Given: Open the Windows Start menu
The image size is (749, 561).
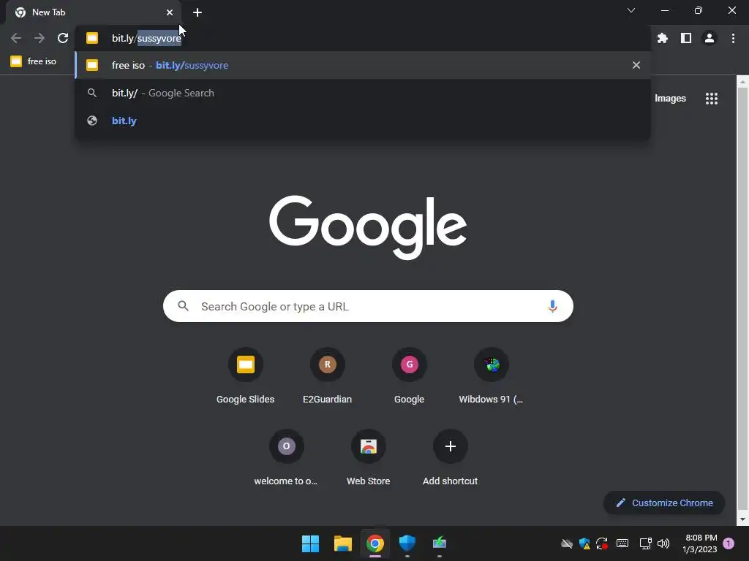Looking at the screenshot, I should pos(310,543).
